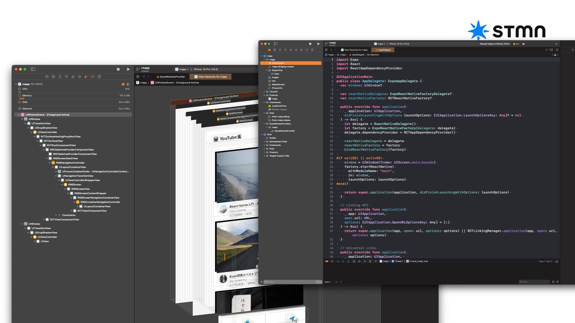This screenshot has width=575, height=323.
Task: Click the Debug Memory Graph icon
Action: [364, 261]
